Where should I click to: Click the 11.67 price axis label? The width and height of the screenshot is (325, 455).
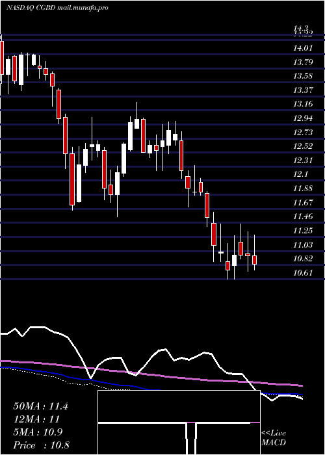coord(303,203)
